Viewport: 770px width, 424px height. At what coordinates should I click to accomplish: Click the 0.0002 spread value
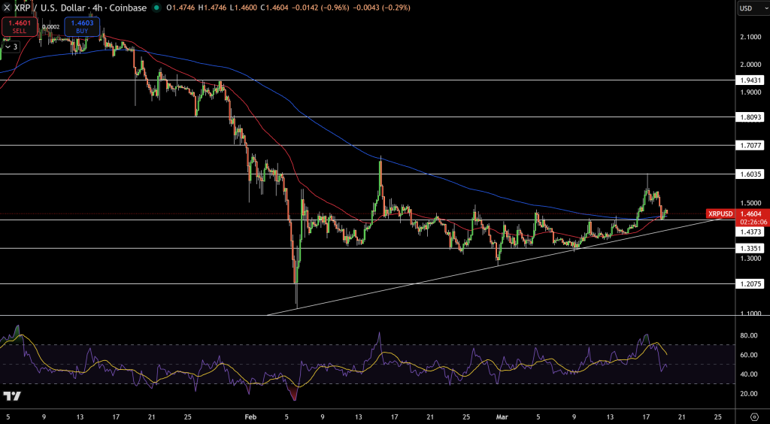(x=50, y=27)
